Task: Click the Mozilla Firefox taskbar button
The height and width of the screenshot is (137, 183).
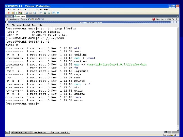Action: coord(40,132)
